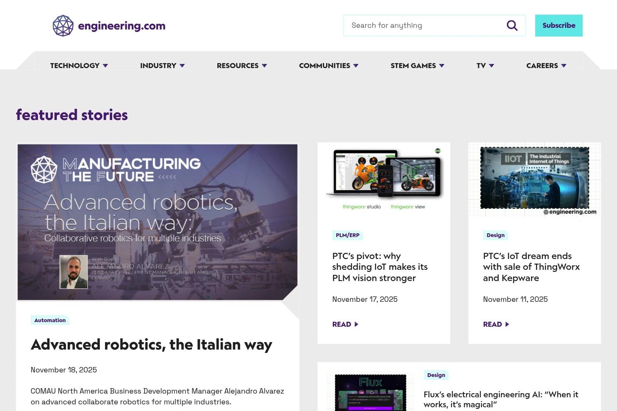Open the TECHNOLOGY nav item
The height and width of the screenshot is (411, 617).
[x=75, y=66]
